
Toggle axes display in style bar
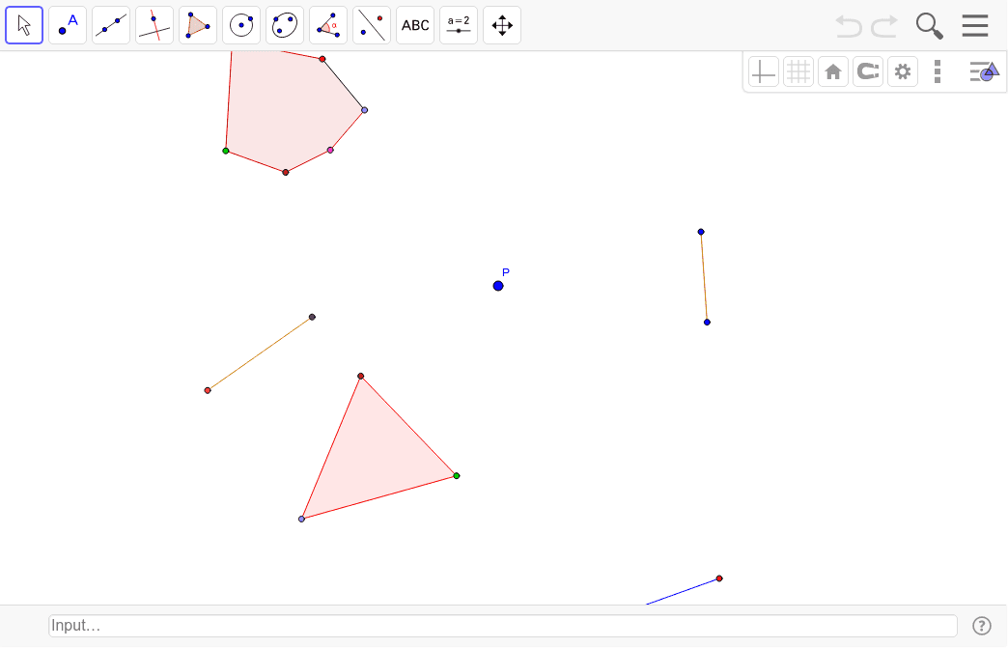[x=764, y=71]
